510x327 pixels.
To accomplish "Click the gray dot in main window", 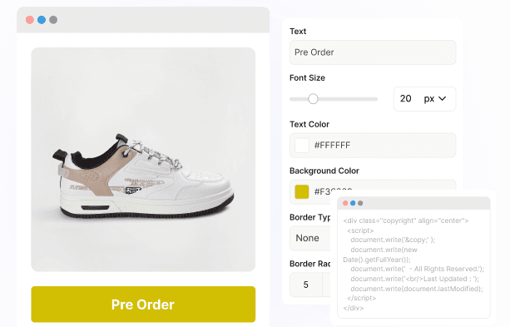I will click(53, 20).
